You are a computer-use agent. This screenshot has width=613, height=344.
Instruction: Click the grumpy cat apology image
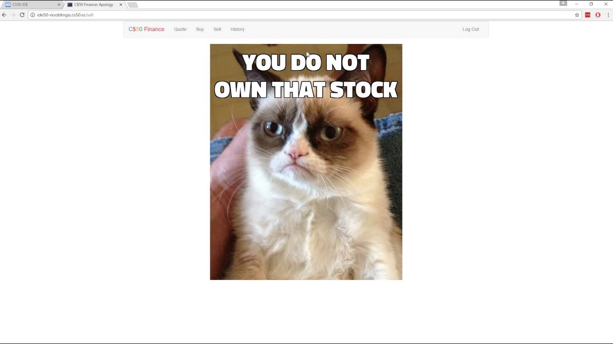[x=306, y=162]
